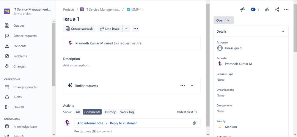
Task: Click the Pramodh Kumar M reporter name
Action: [x=238, y=64]
